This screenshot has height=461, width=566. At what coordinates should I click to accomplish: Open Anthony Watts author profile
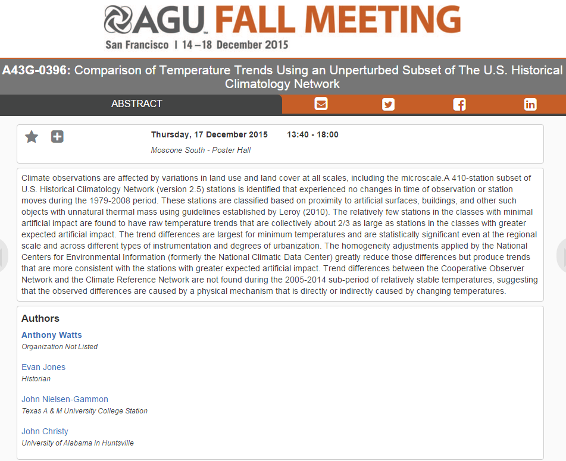[52, 335]
